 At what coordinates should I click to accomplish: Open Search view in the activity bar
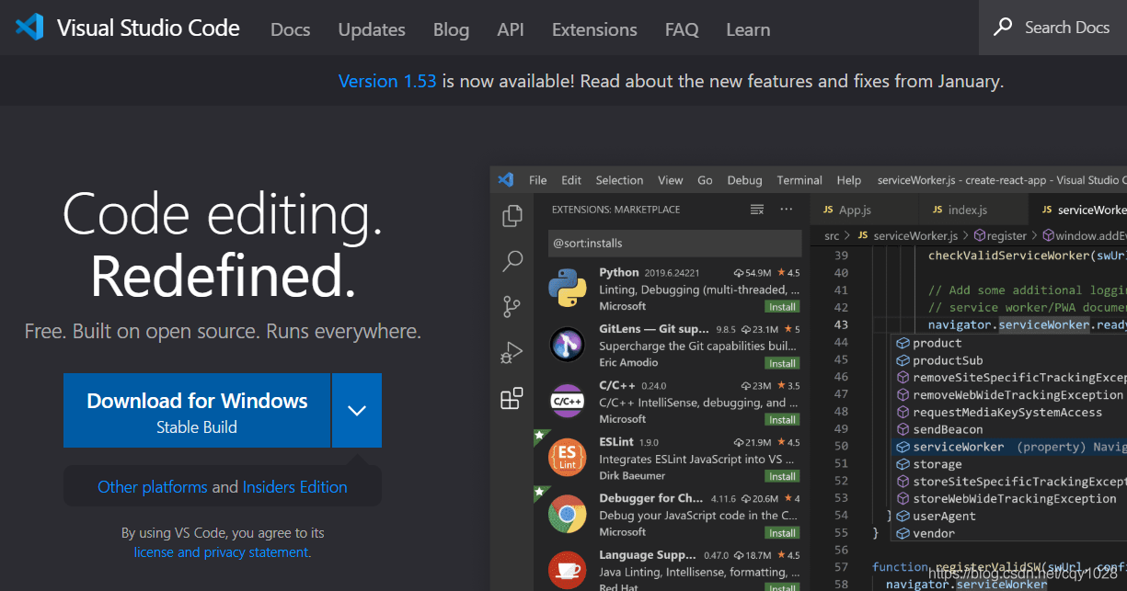tap(512, 262)
